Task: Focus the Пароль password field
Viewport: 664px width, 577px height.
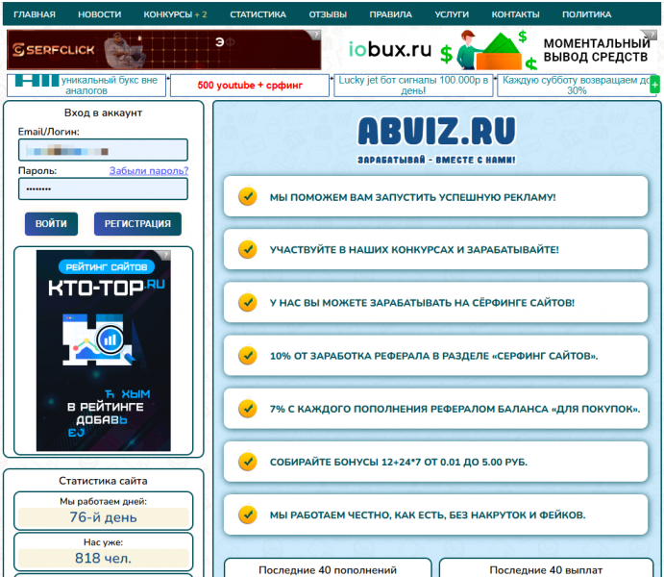Action: pos(103,188)
